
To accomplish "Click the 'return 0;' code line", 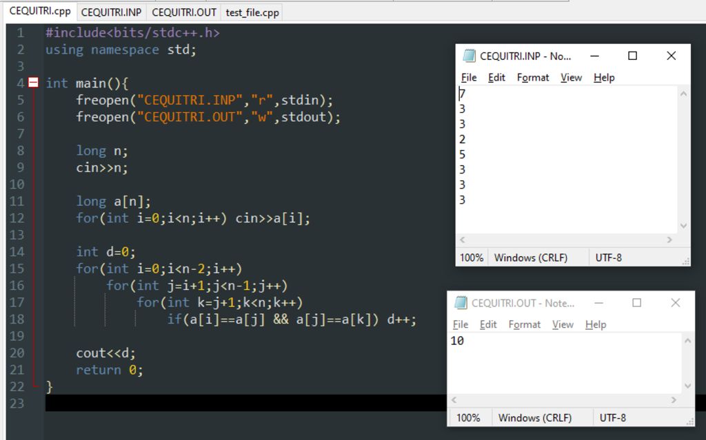I will (x=110, y=370).
